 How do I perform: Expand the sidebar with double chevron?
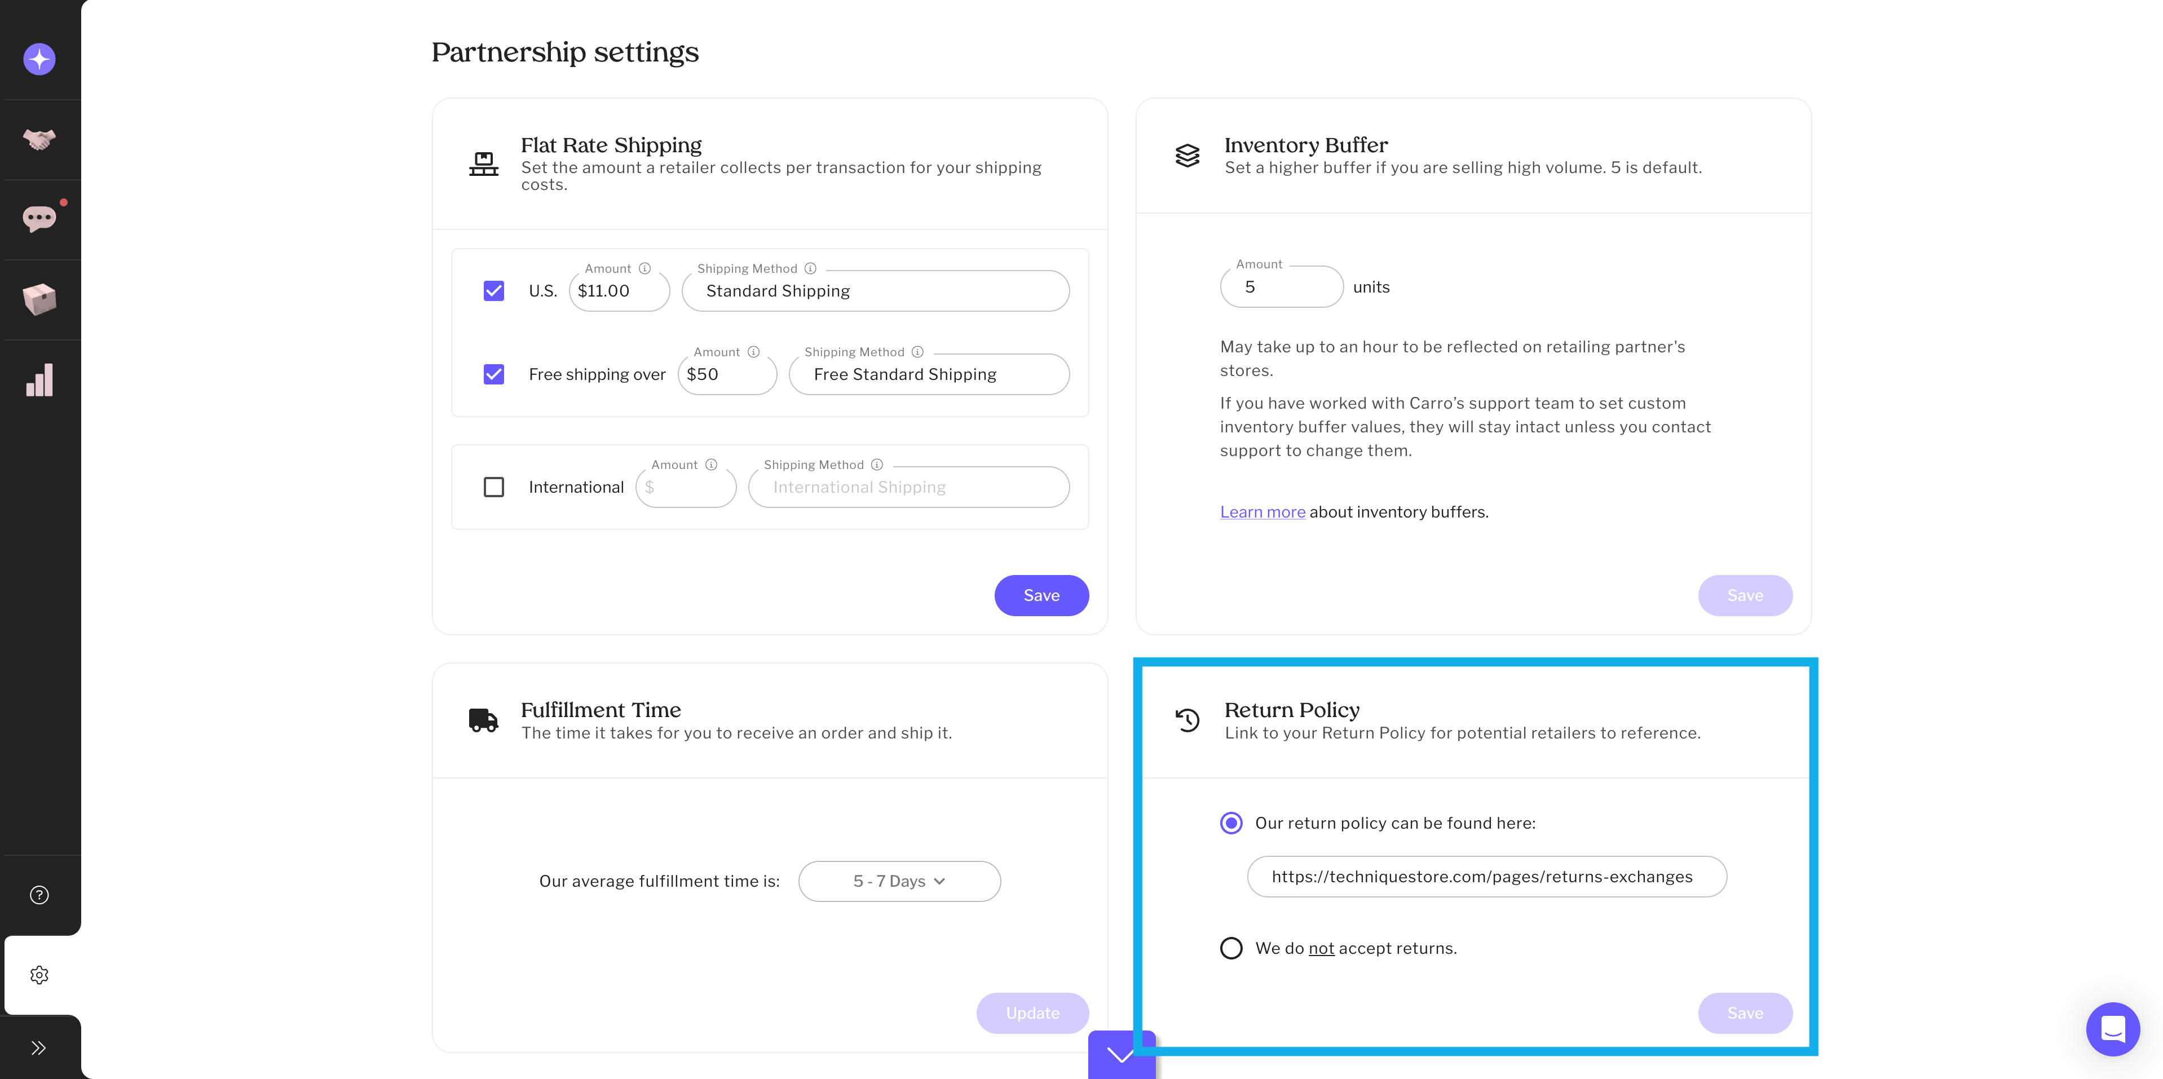38,1047
